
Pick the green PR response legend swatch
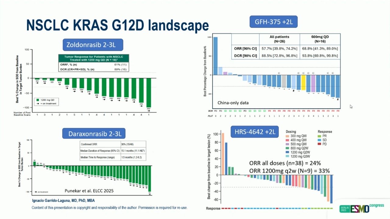click(319, 136)
